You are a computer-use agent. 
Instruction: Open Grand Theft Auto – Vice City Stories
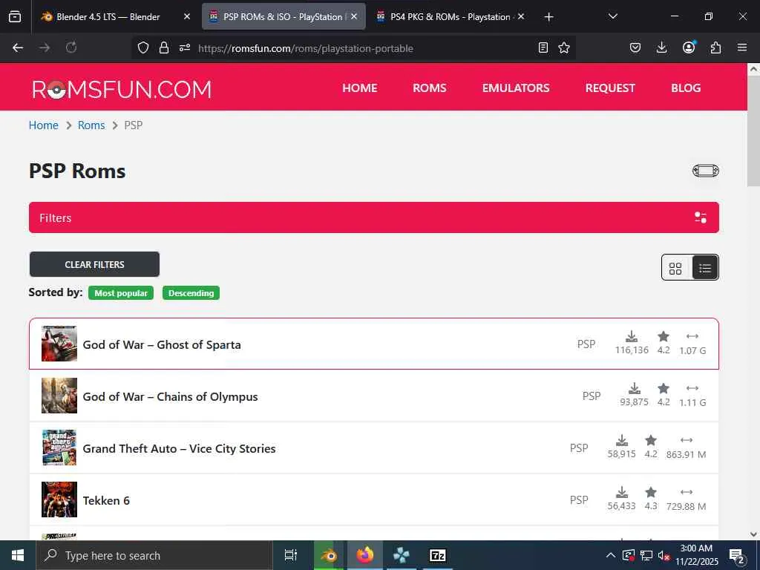click(180, 448)
